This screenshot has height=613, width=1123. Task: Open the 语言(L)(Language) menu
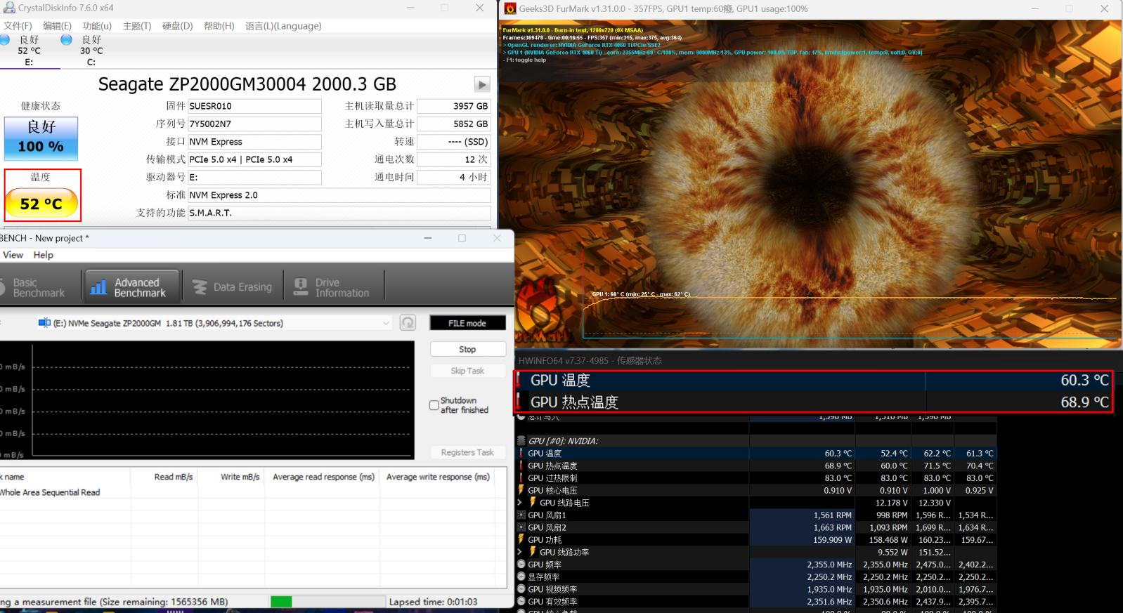[x=283, y=26]
